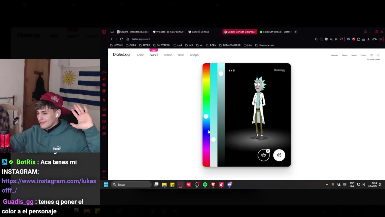Switch to LukasOff Stream browser tab
Image resolution: width=385 pixels, height=217 pixels.
(276, 32)
